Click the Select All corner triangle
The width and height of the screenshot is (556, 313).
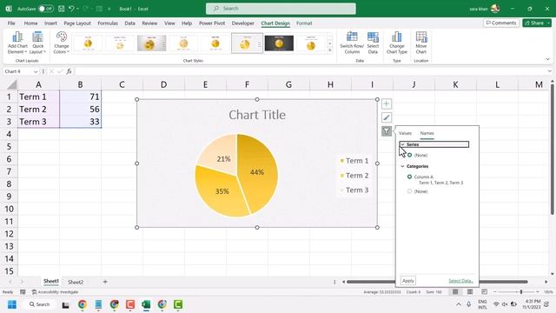pyautogui.click(x=12, y=84)
